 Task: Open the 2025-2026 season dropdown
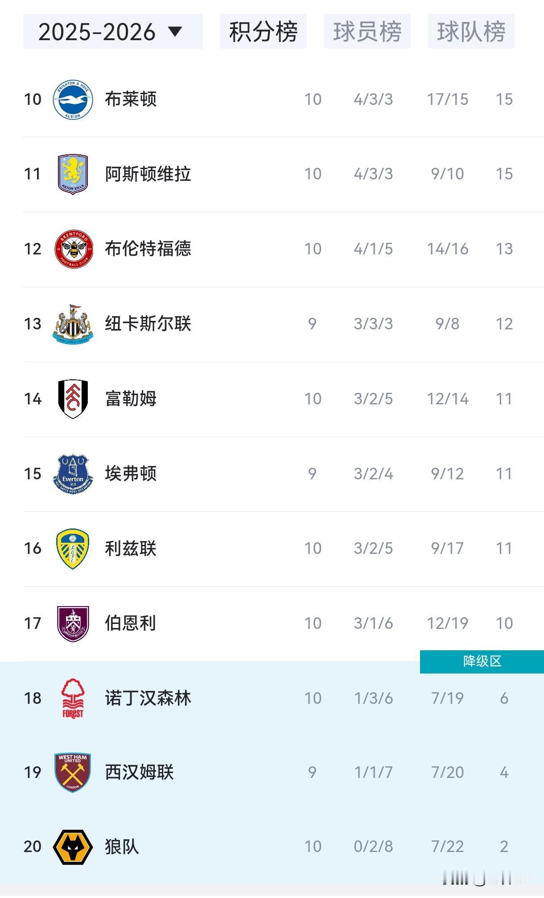pos(112,31)
